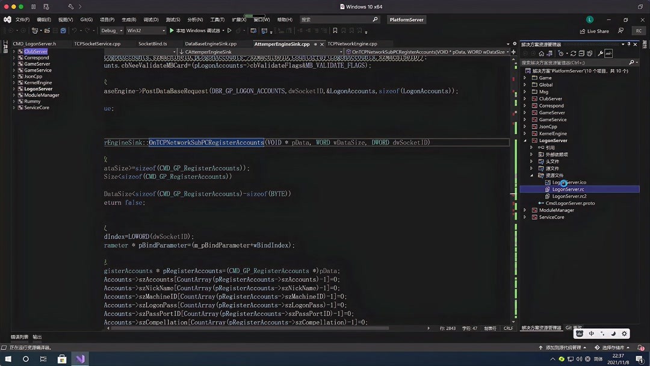This screenshot has height=366, width=650.
Task: Select LogonServer.rc2 under 资源文件
Action: pyautogui.click(x=569, y=196)
